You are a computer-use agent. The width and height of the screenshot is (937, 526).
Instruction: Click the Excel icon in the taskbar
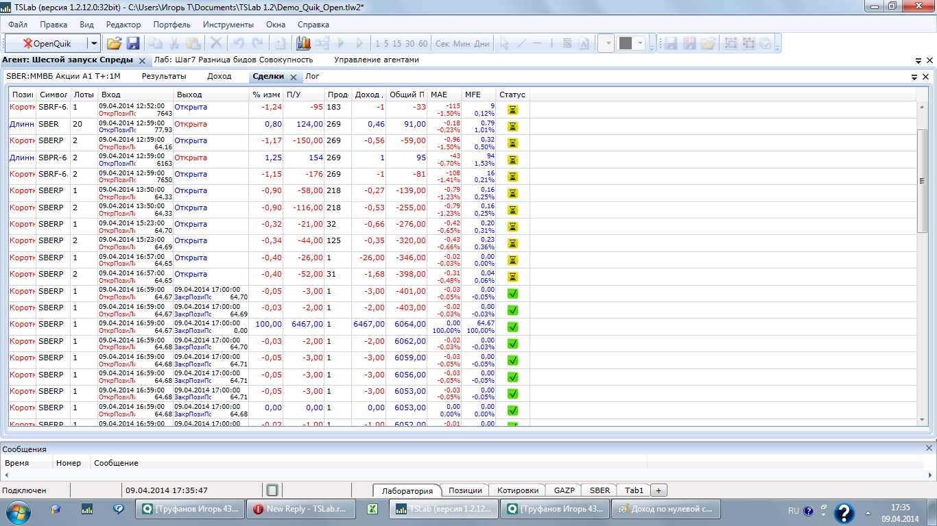coord(373,509)
